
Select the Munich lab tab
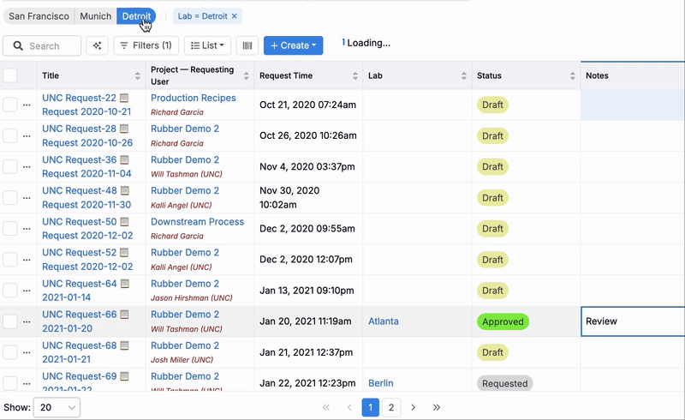(x=96, y=16)
